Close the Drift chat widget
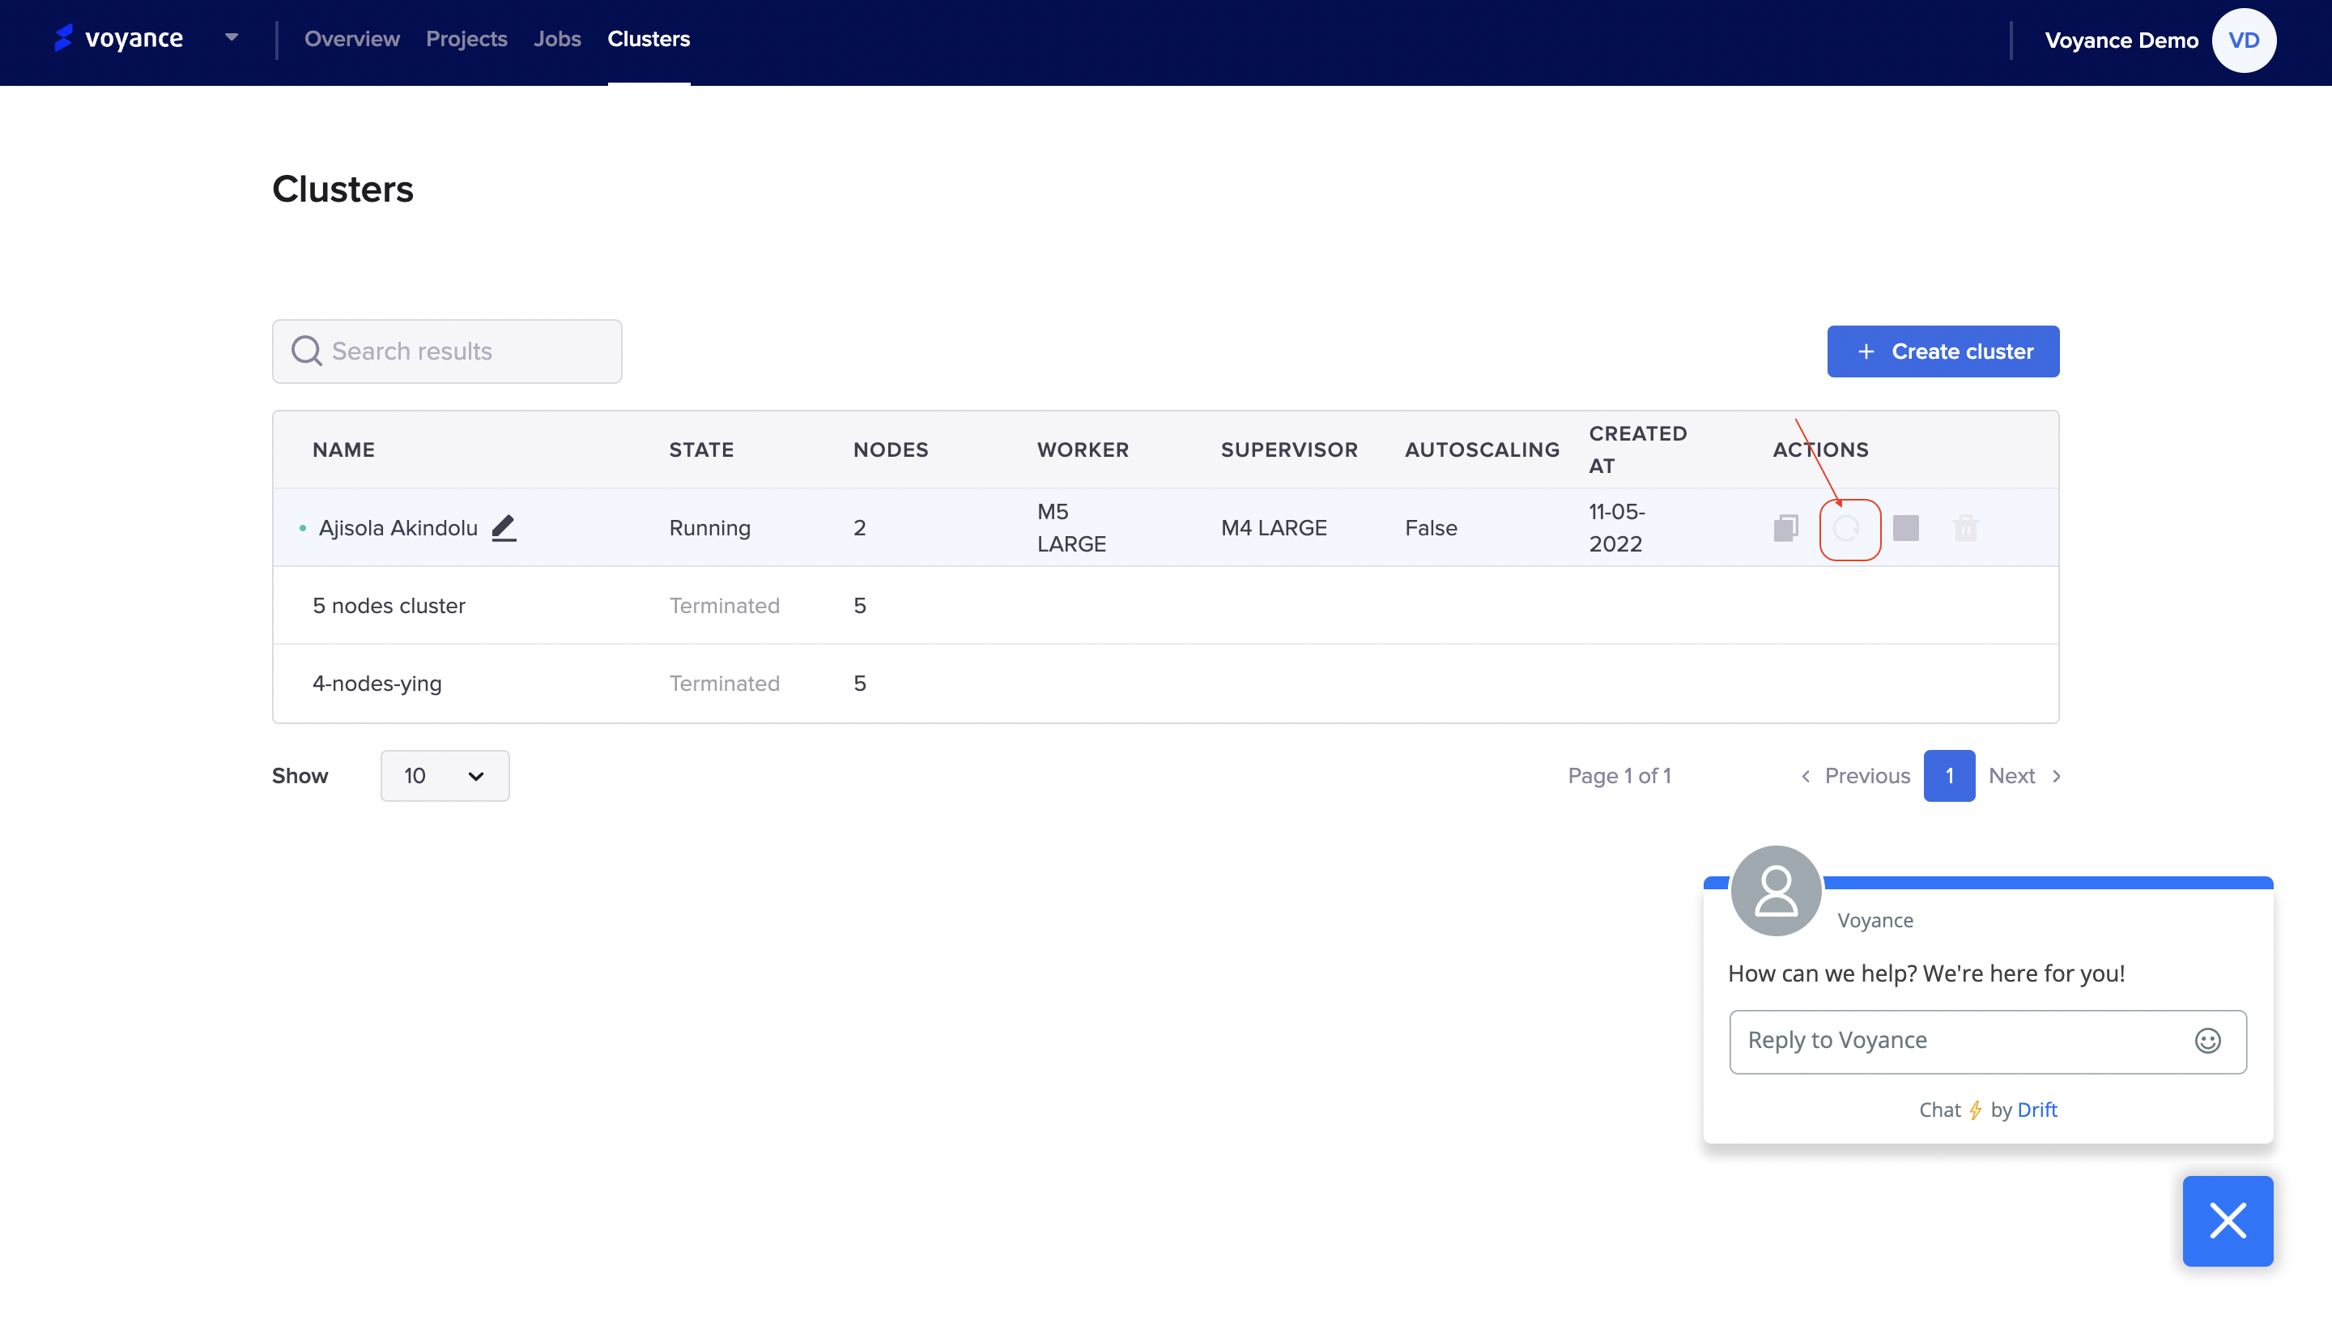This screenshot has height=1325, width=2332. (x=2228, y=1221)
